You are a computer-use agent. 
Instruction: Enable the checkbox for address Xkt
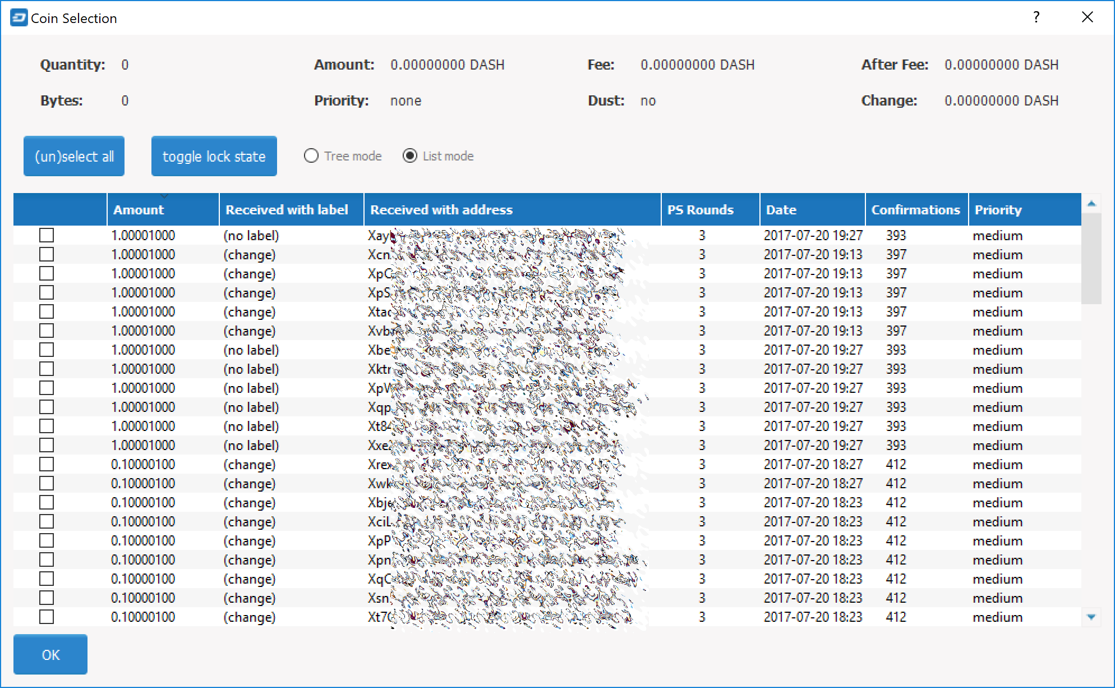click(47, 369)
